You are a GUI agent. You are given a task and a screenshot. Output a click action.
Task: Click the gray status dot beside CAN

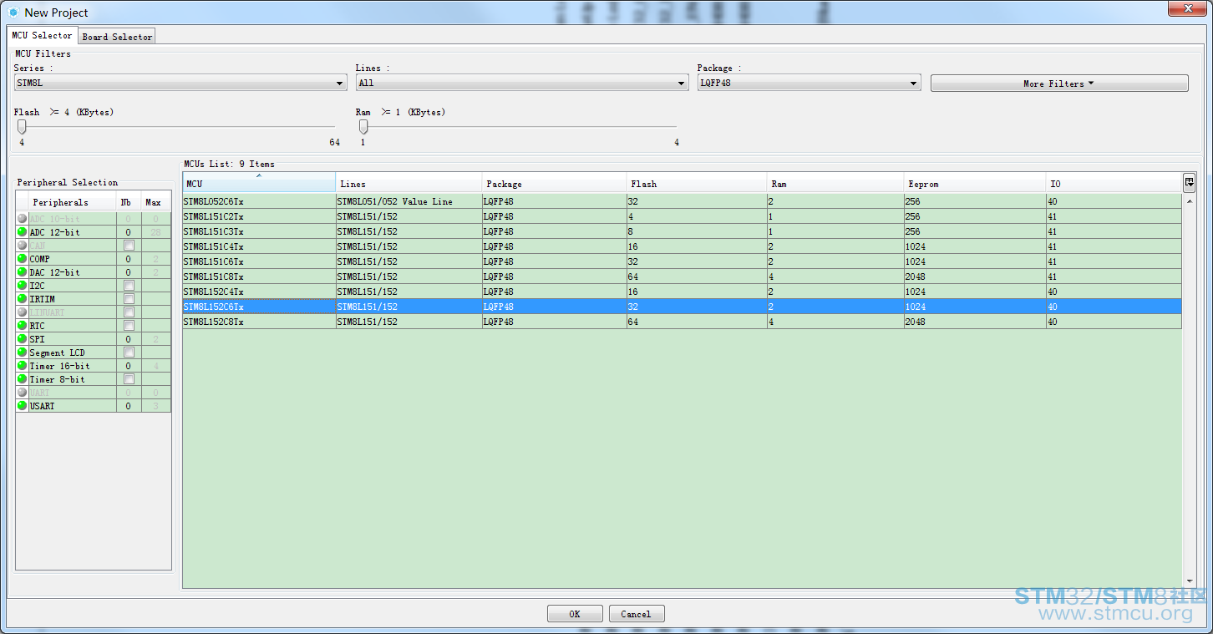[x=23, y=246]
